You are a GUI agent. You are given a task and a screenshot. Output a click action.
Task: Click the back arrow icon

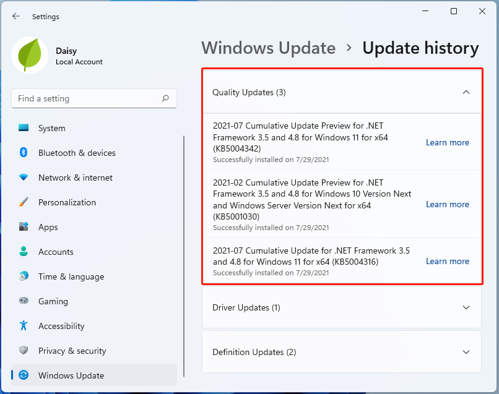coord(16,16)
